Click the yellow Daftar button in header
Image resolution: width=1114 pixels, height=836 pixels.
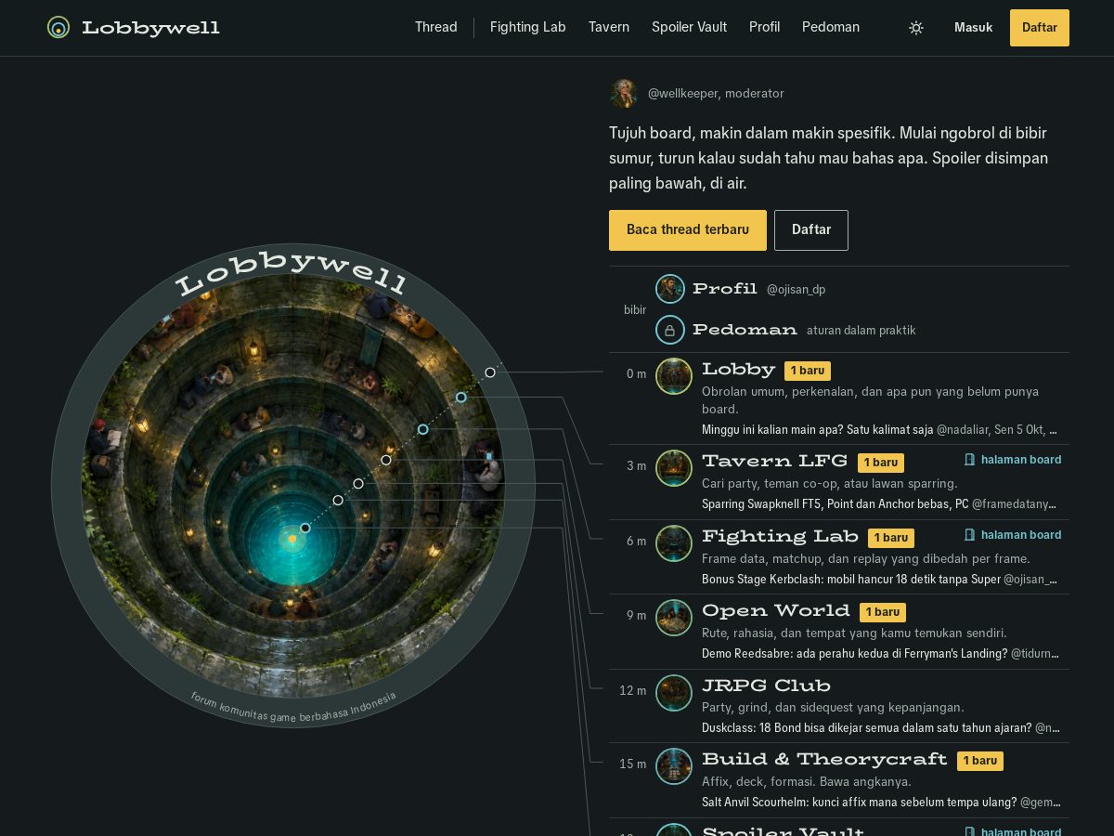click(x=1040, y=28)
